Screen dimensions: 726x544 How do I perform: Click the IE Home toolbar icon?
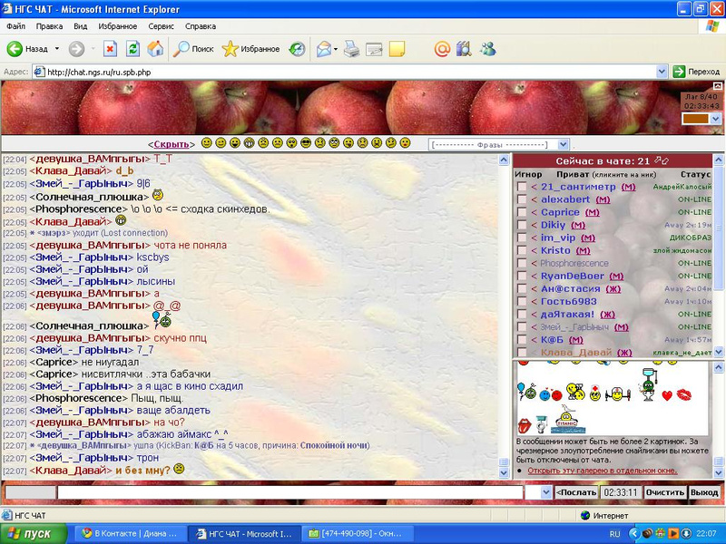[155, 49]
